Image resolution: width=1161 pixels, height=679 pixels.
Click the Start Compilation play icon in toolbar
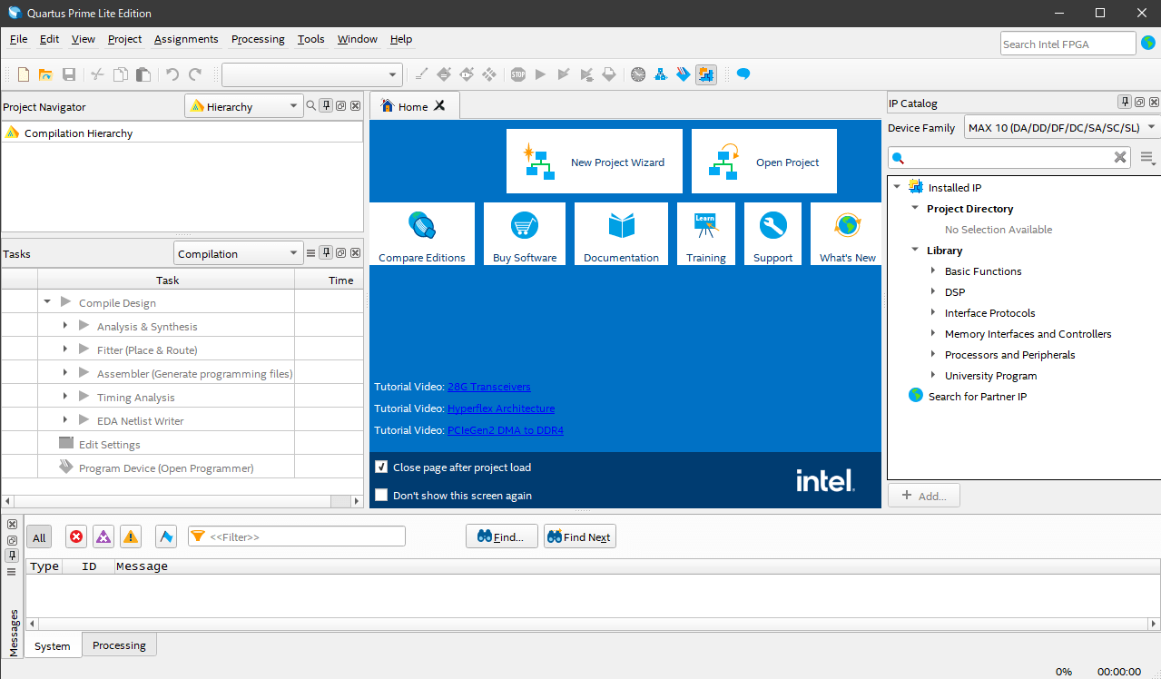(541, 74)
